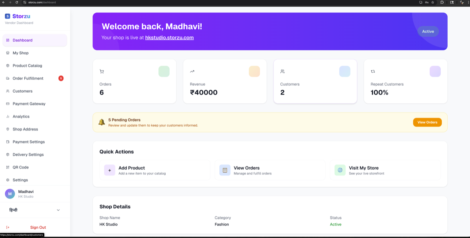This screenshot has height=238, width=470.
Task: Click the Chrome profile avatar in toolbar
Action: click(x=462, y=2)
